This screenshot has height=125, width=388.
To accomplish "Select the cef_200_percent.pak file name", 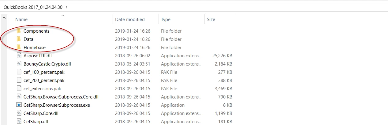I will (x=44, y=80).
